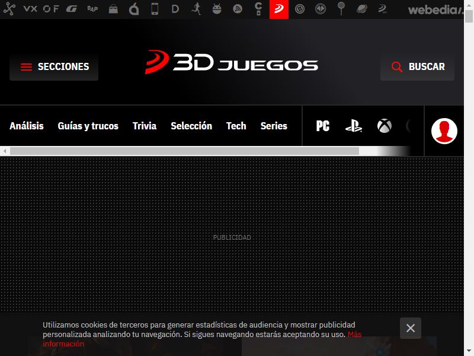The image size is (474, 356).
Task: Close the cookie notice banner
Action: 410,328
